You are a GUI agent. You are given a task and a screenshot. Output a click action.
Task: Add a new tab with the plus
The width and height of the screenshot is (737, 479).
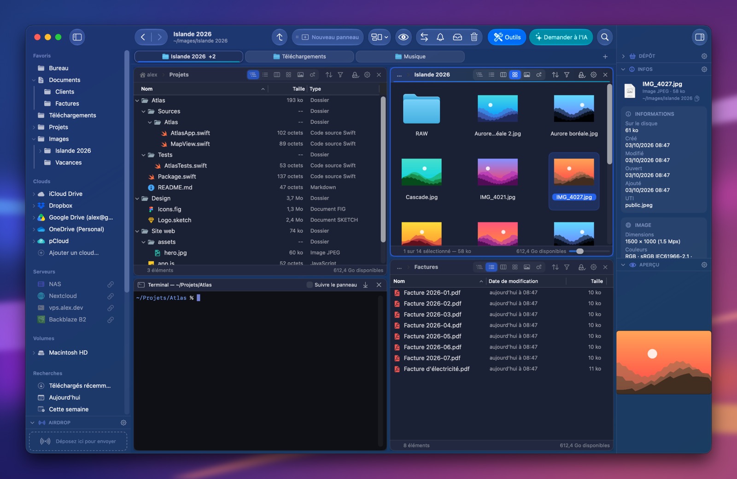coord(605,57)
